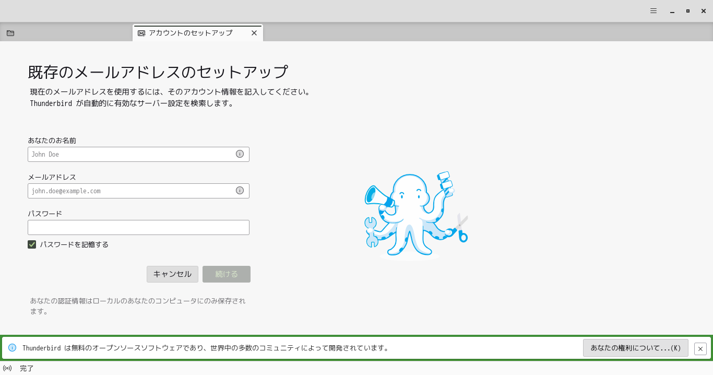713x375 pixels.
Task: Maximize the Thunderbird window
Action: (x=688, y=11)
